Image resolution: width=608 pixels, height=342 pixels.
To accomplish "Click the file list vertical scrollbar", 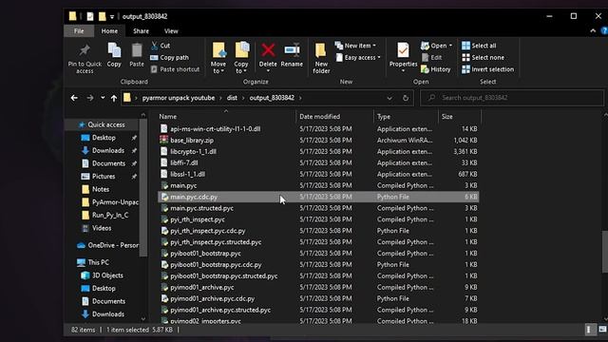I will click(605, 252).
